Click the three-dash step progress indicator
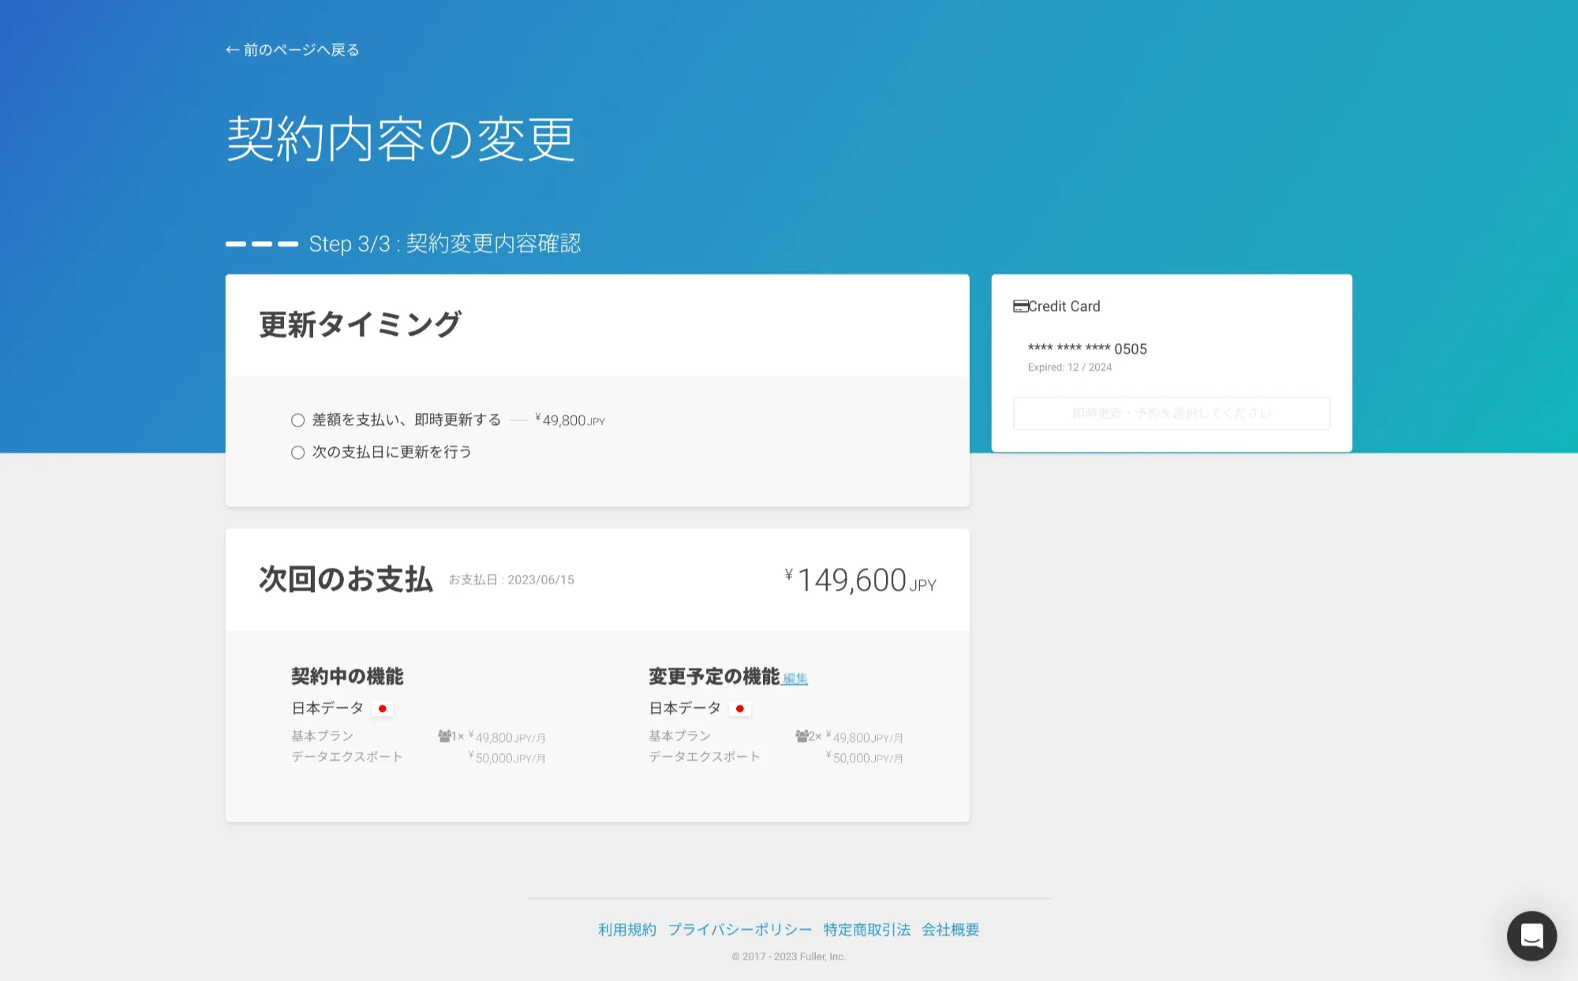The height and width of the screenshot is (981, 1578). coord(262,244)
